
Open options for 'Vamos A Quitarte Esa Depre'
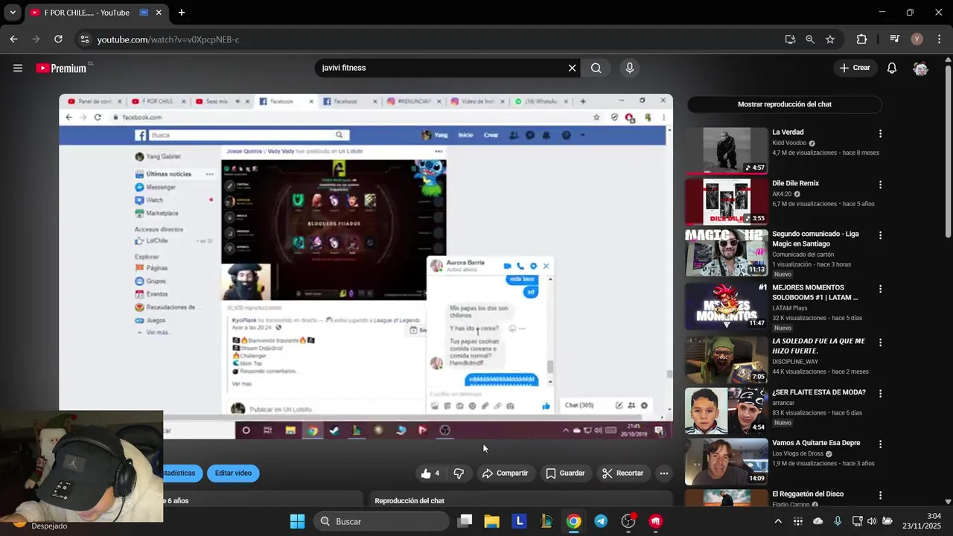click(x=881, y=444)
